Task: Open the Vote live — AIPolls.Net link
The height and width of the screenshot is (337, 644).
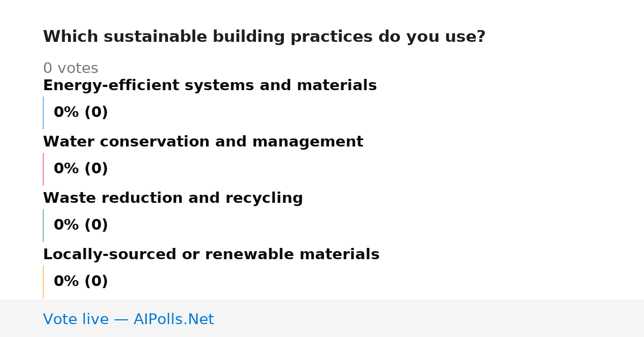Action: point(128,319)
